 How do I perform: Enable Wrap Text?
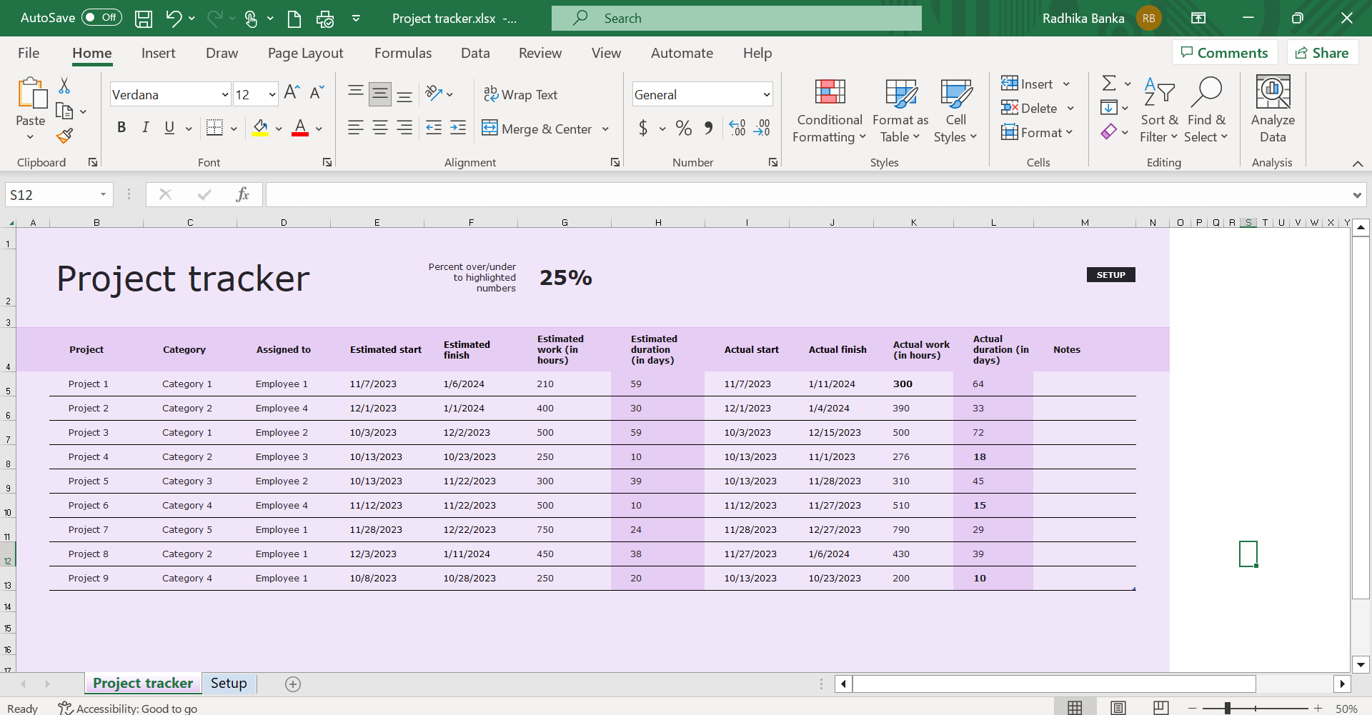pos(521,94)
